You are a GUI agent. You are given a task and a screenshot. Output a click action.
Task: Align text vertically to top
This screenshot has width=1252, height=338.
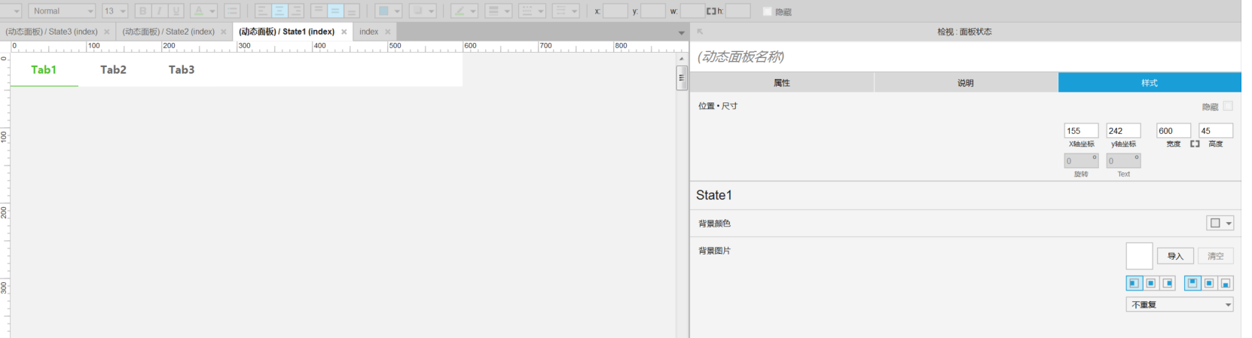(318, 11)
